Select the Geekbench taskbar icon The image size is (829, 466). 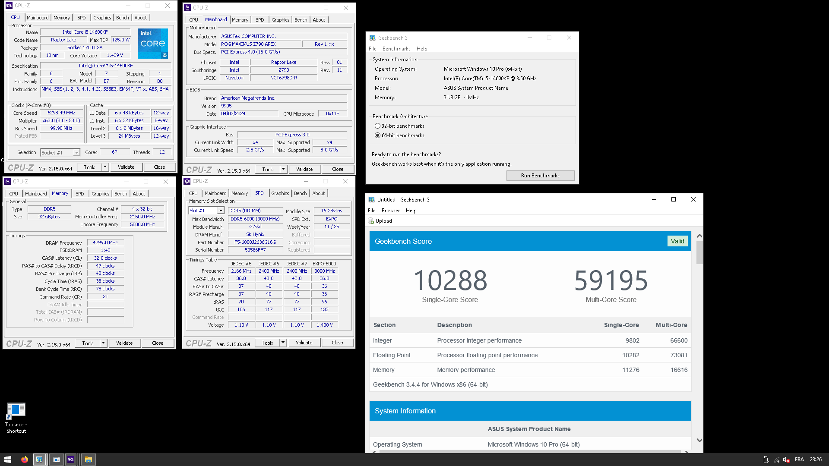coord(39,460)
